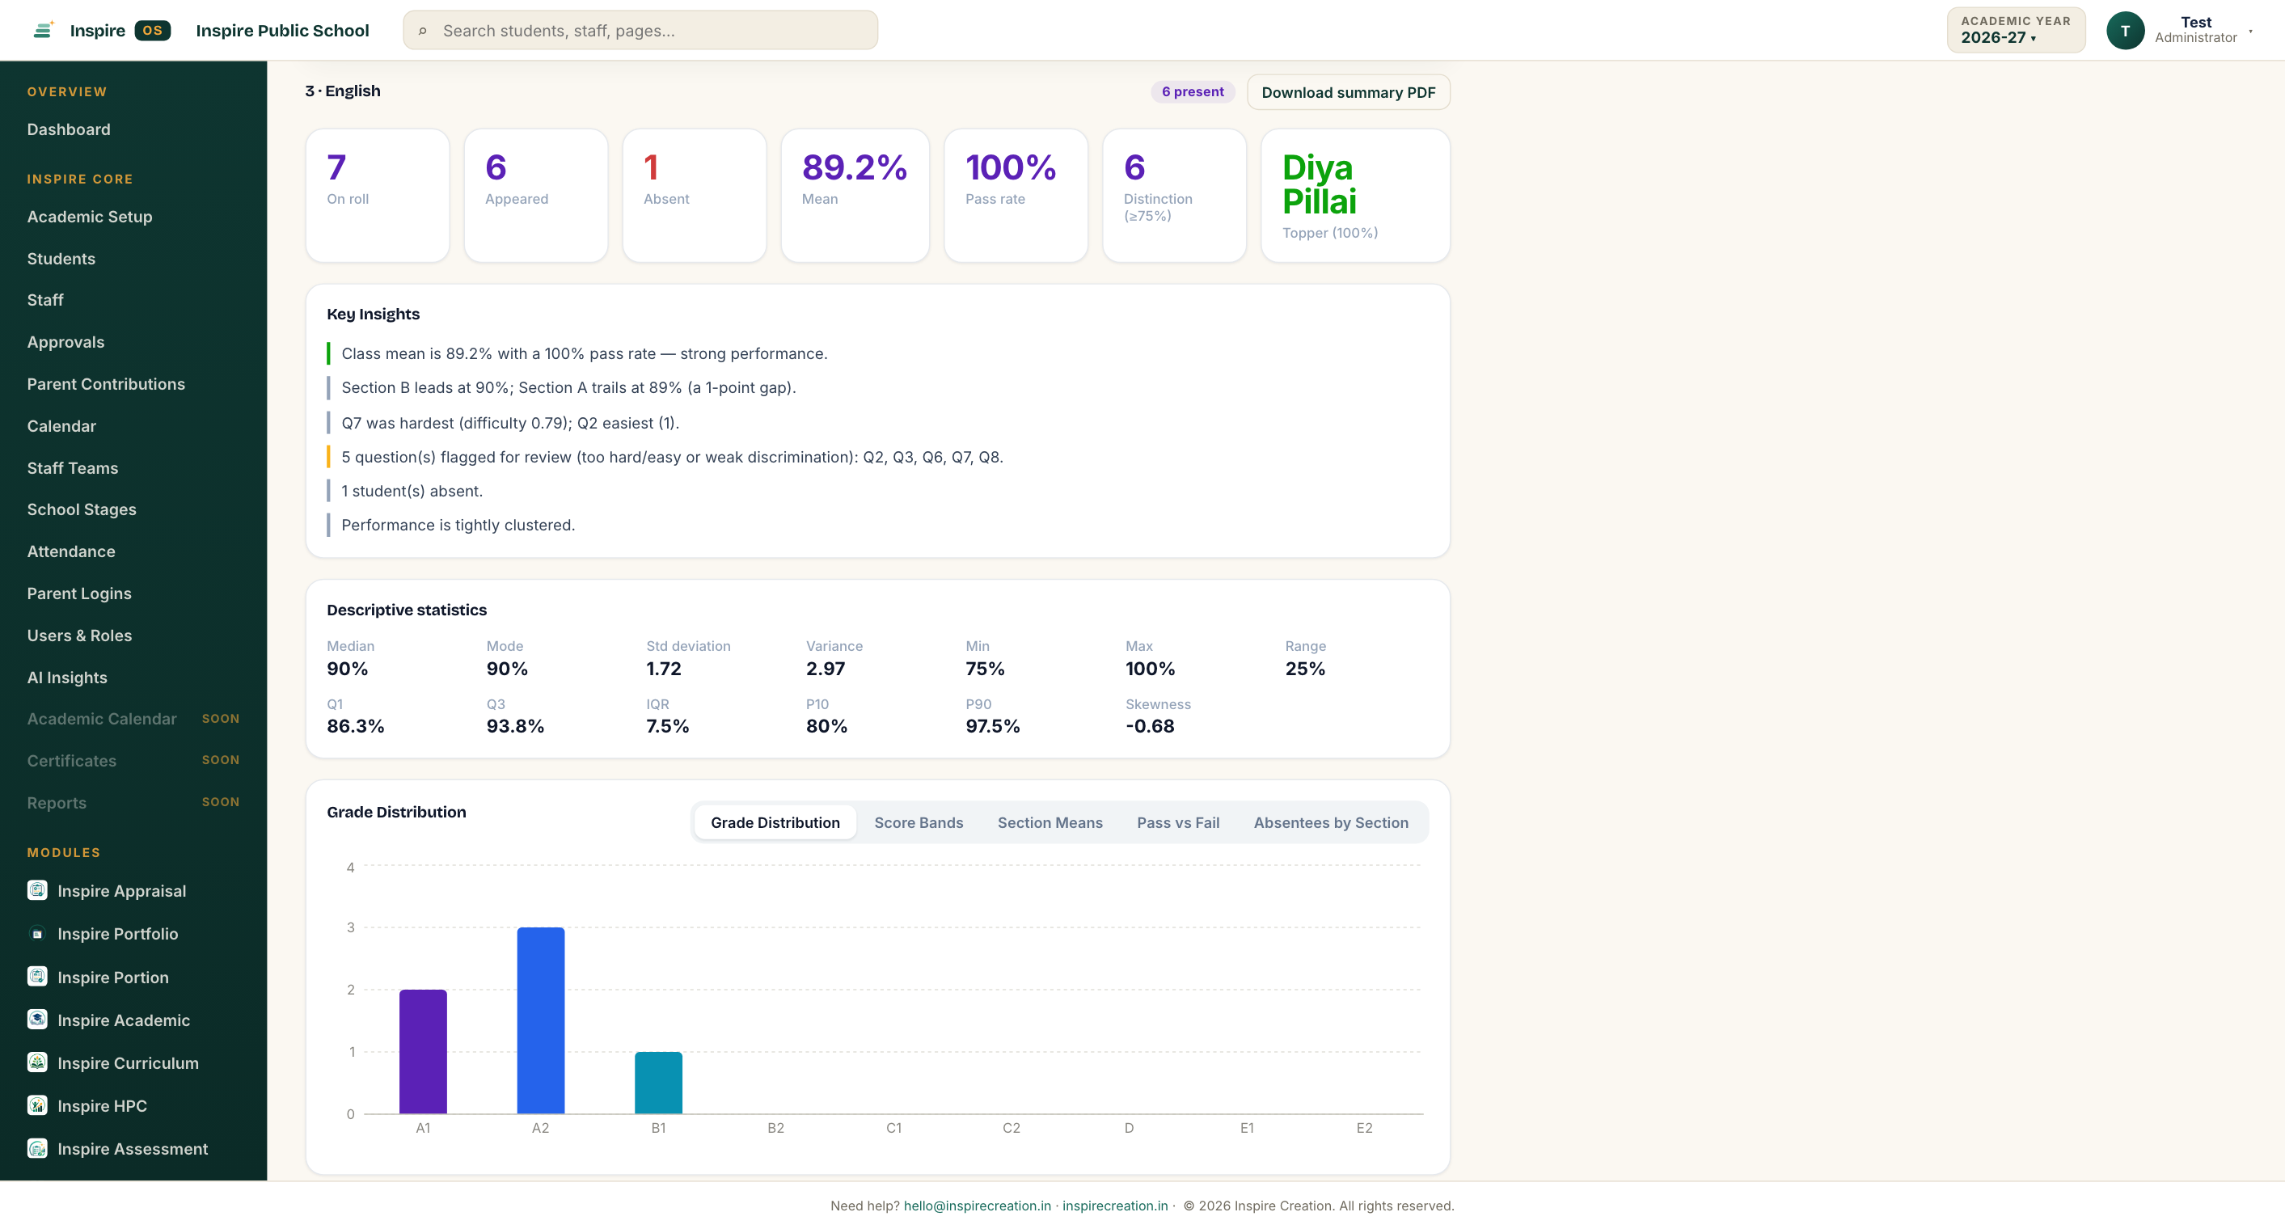Switch to the Grade Distribution chart tab
This screenshot has height=1229, width=2285.
(x=775, y=822)
